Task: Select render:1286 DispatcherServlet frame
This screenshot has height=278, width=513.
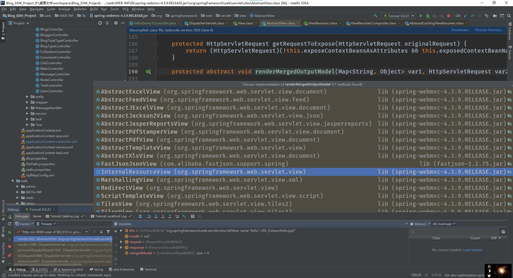Action: pos(63,245)
